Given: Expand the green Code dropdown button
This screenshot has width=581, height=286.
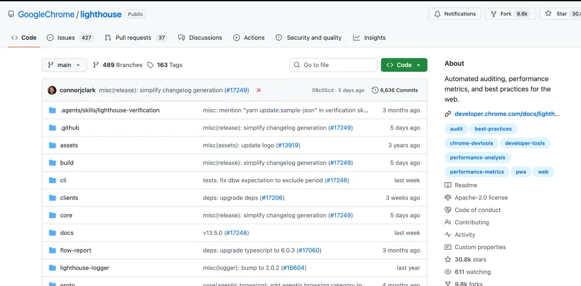Looking at the screenshot, I should pos(404,65).
